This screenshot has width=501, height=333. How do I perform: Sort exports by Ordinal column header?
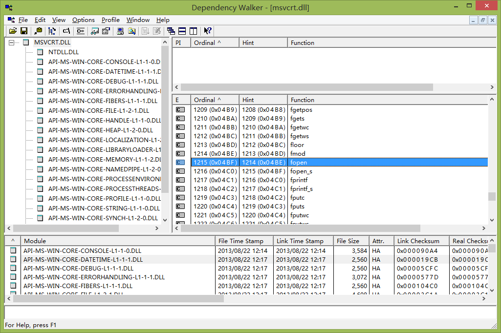[x=215, y=100]
